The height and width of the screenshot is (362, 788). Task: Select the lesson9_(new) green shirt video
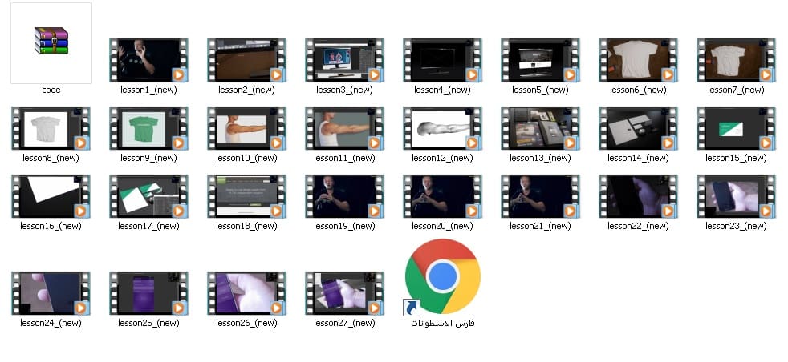(x=148, y=128)
